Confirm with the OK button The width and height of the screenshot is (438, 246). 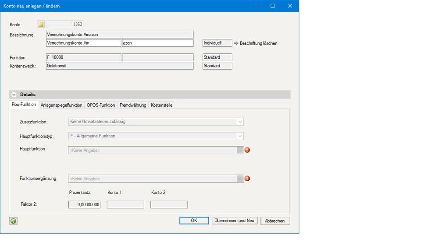(x=194, y=221)
